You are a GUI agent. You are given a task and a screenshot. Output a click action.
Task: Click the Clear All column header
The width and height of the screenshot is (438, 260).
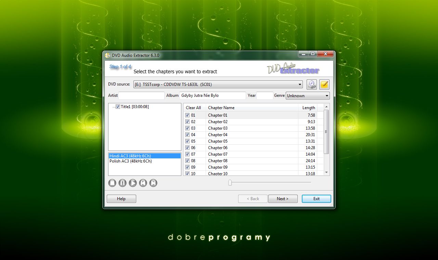click(194, 108)
